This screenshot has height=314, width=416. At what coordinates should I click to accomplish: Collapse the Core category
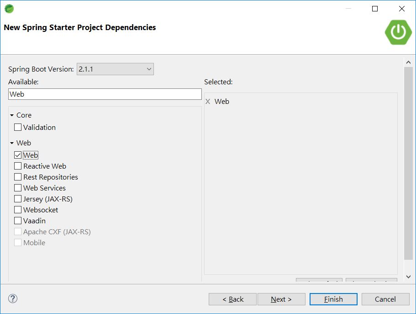pos(12,115)
